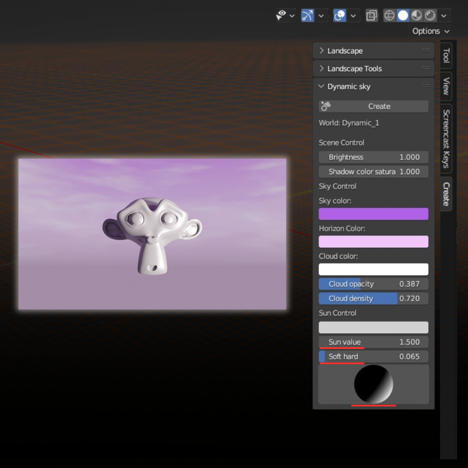Switch to Material Preview shading
468x468 pixels.
[416, 16]
